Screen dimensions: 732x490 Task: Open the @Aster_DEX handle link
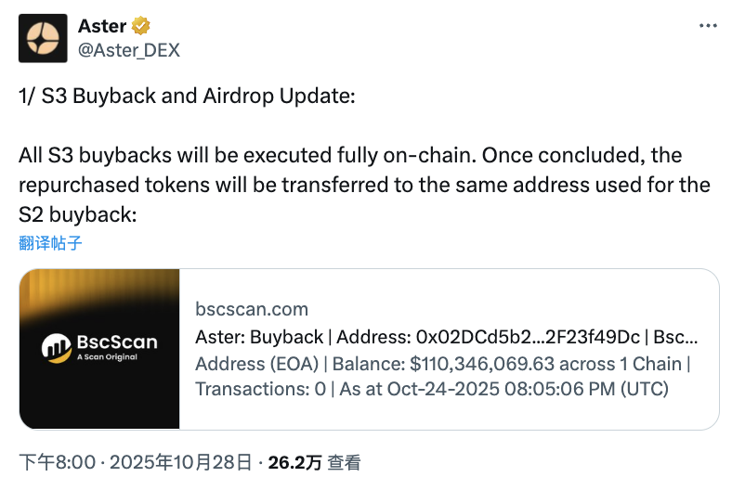coord(129,49)
